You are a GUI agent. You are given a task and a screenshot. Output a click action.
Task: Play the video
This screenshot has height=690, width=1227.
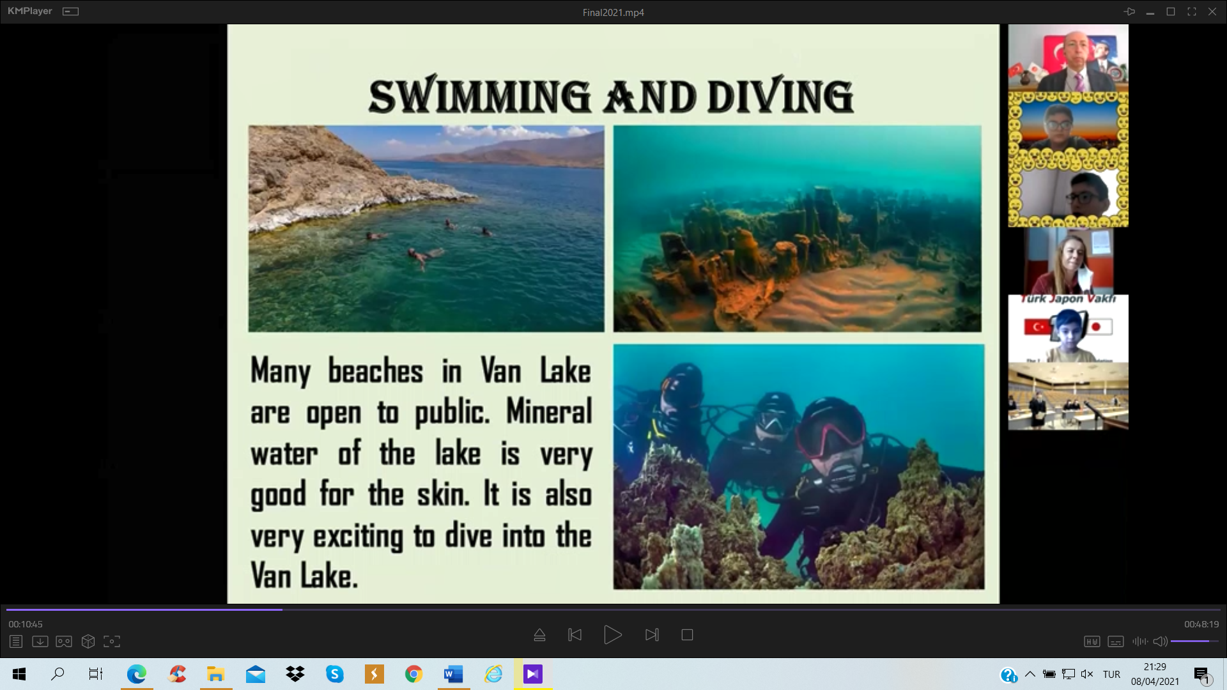[612, 635]
